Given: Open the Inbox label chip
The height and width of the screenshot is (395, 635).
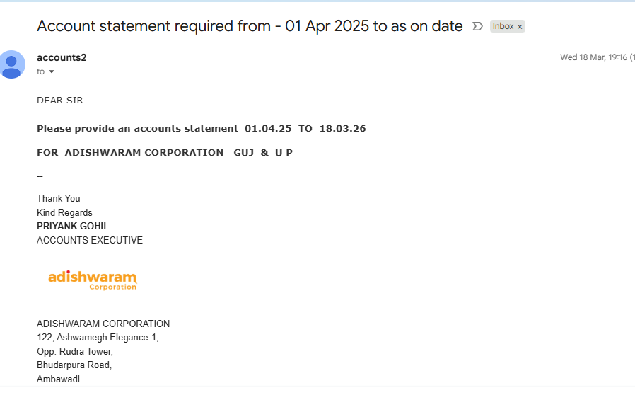Looking at the screenshot, I should click(503, 26).
